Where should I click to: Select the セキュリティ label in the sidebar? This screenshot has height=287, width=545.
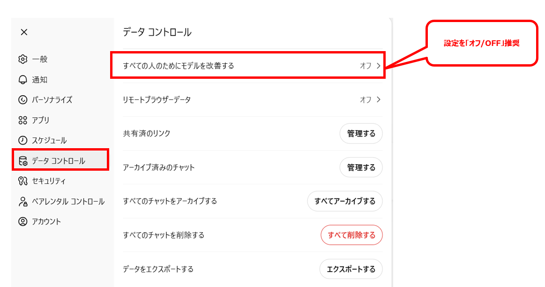point(49,181)
